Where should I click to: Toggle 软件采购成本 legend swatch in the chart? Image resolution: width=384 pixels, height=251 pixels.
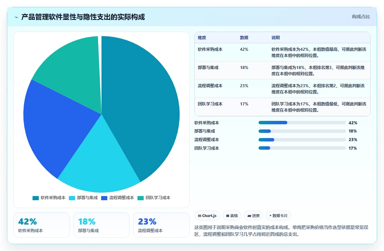tap(36, 198)
